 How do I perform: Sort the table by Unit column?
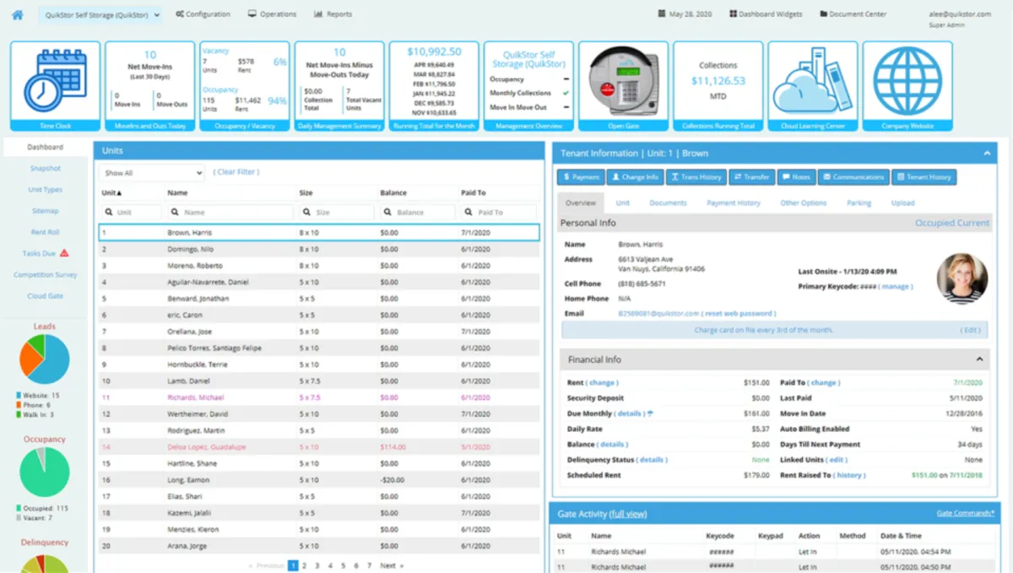[x=109, y=193]
